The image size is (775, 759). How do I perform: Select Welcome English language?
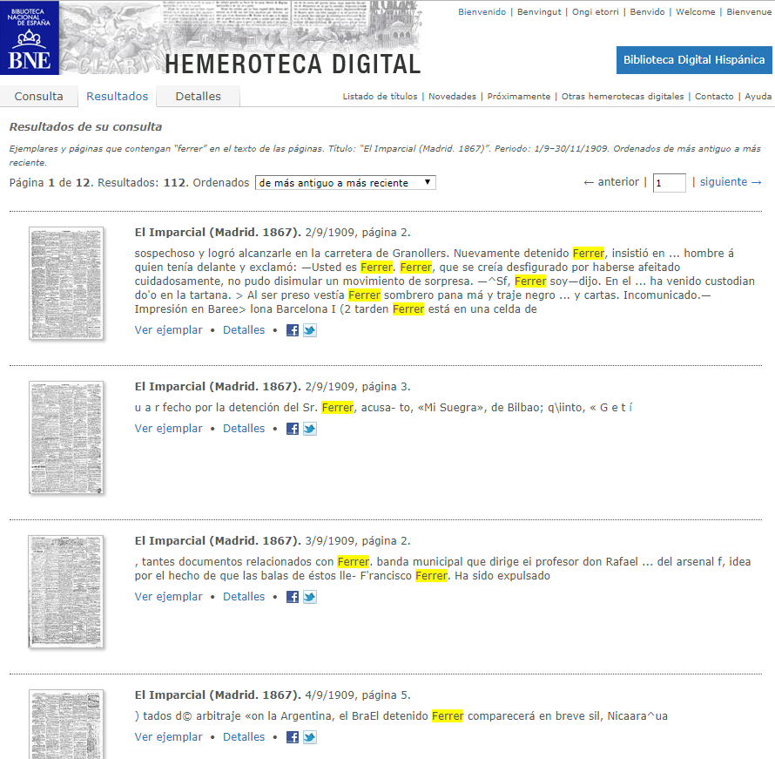pos(696,12)
